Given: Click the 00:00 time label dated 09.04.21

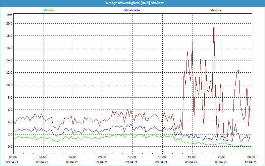Looking at the screenshot, I should 13,157.
